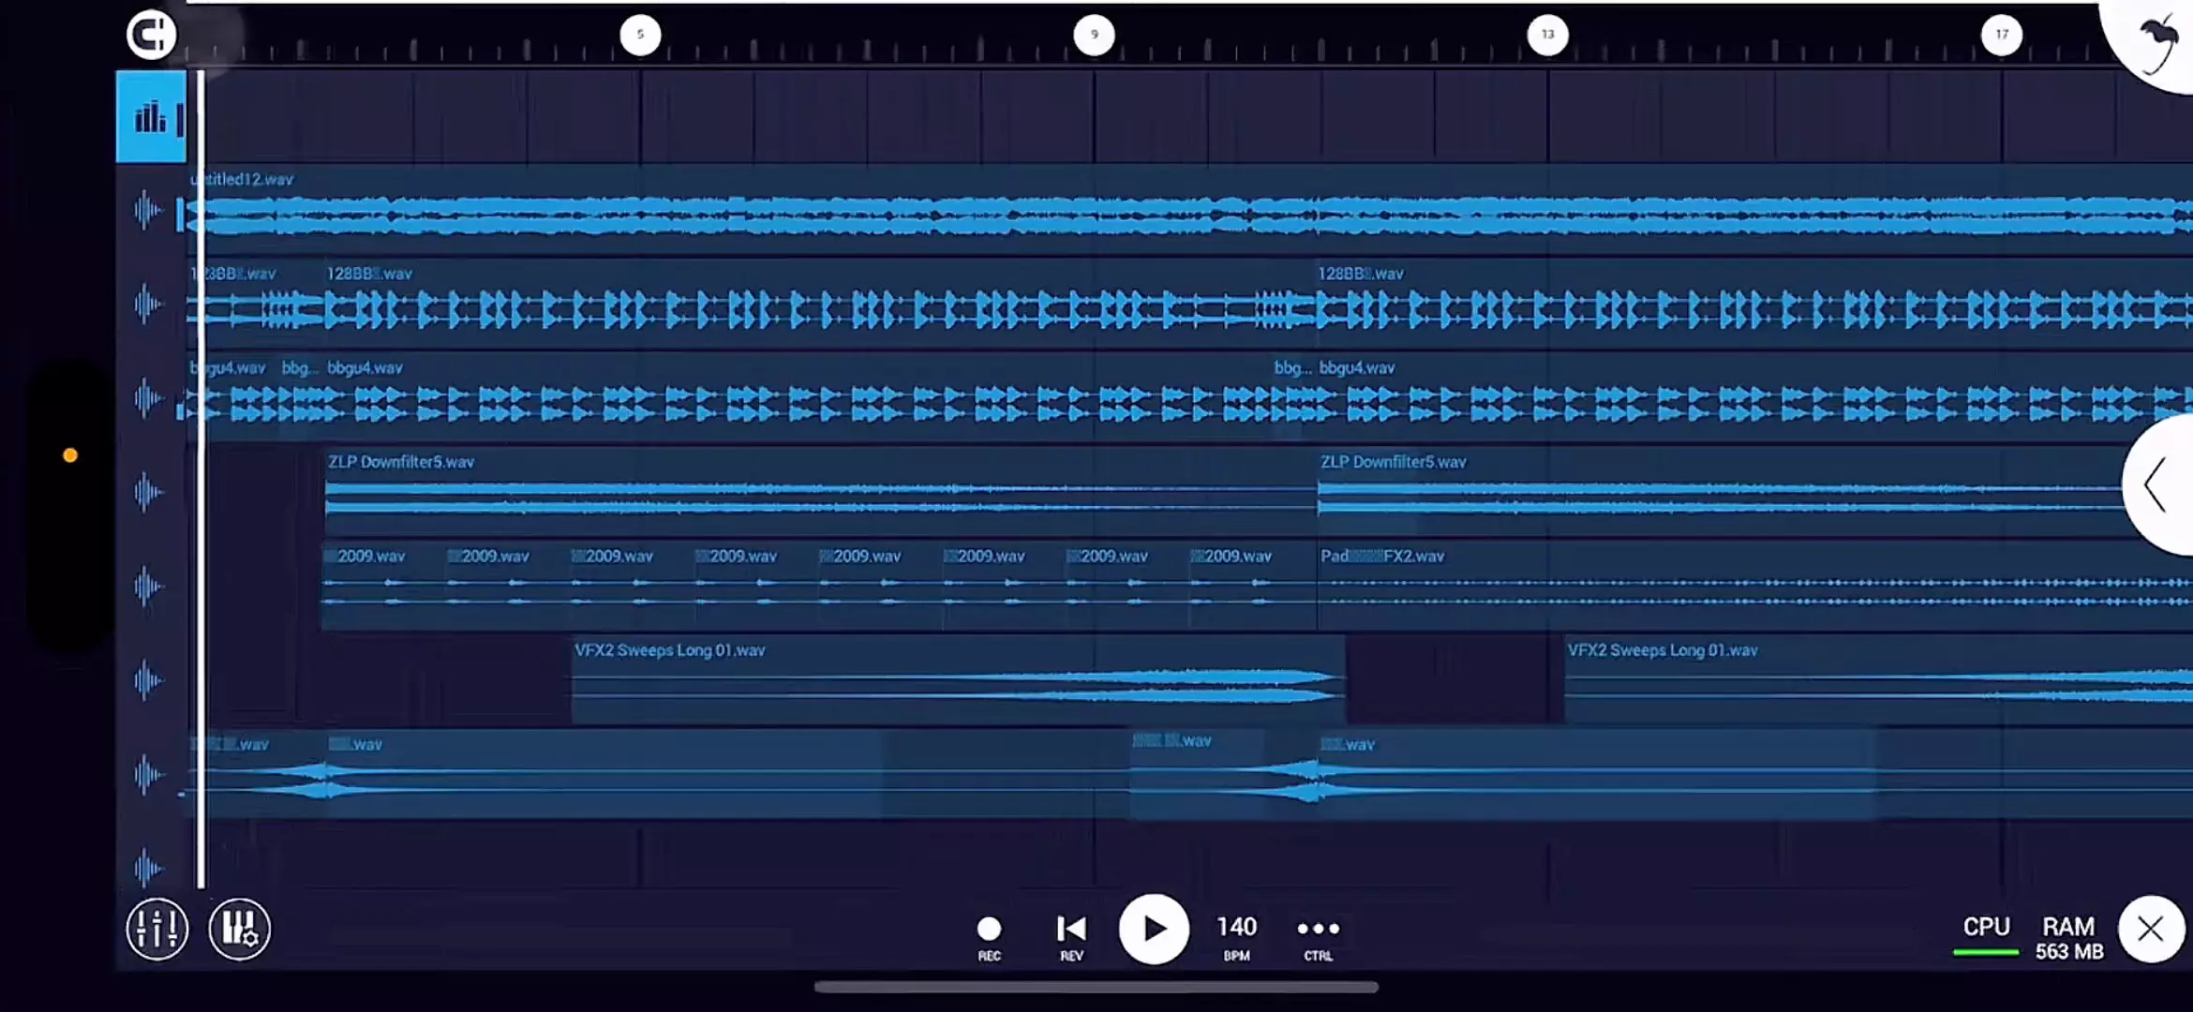2193x1012 pixels.
Task: Select the VFX2 Sweeps track waveform icon
Action: pos(148,680)
